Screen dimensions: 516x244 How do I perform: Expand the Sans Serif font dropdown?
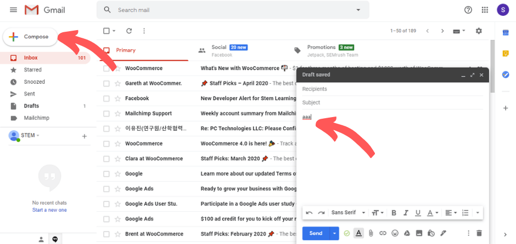pos(348,213)
